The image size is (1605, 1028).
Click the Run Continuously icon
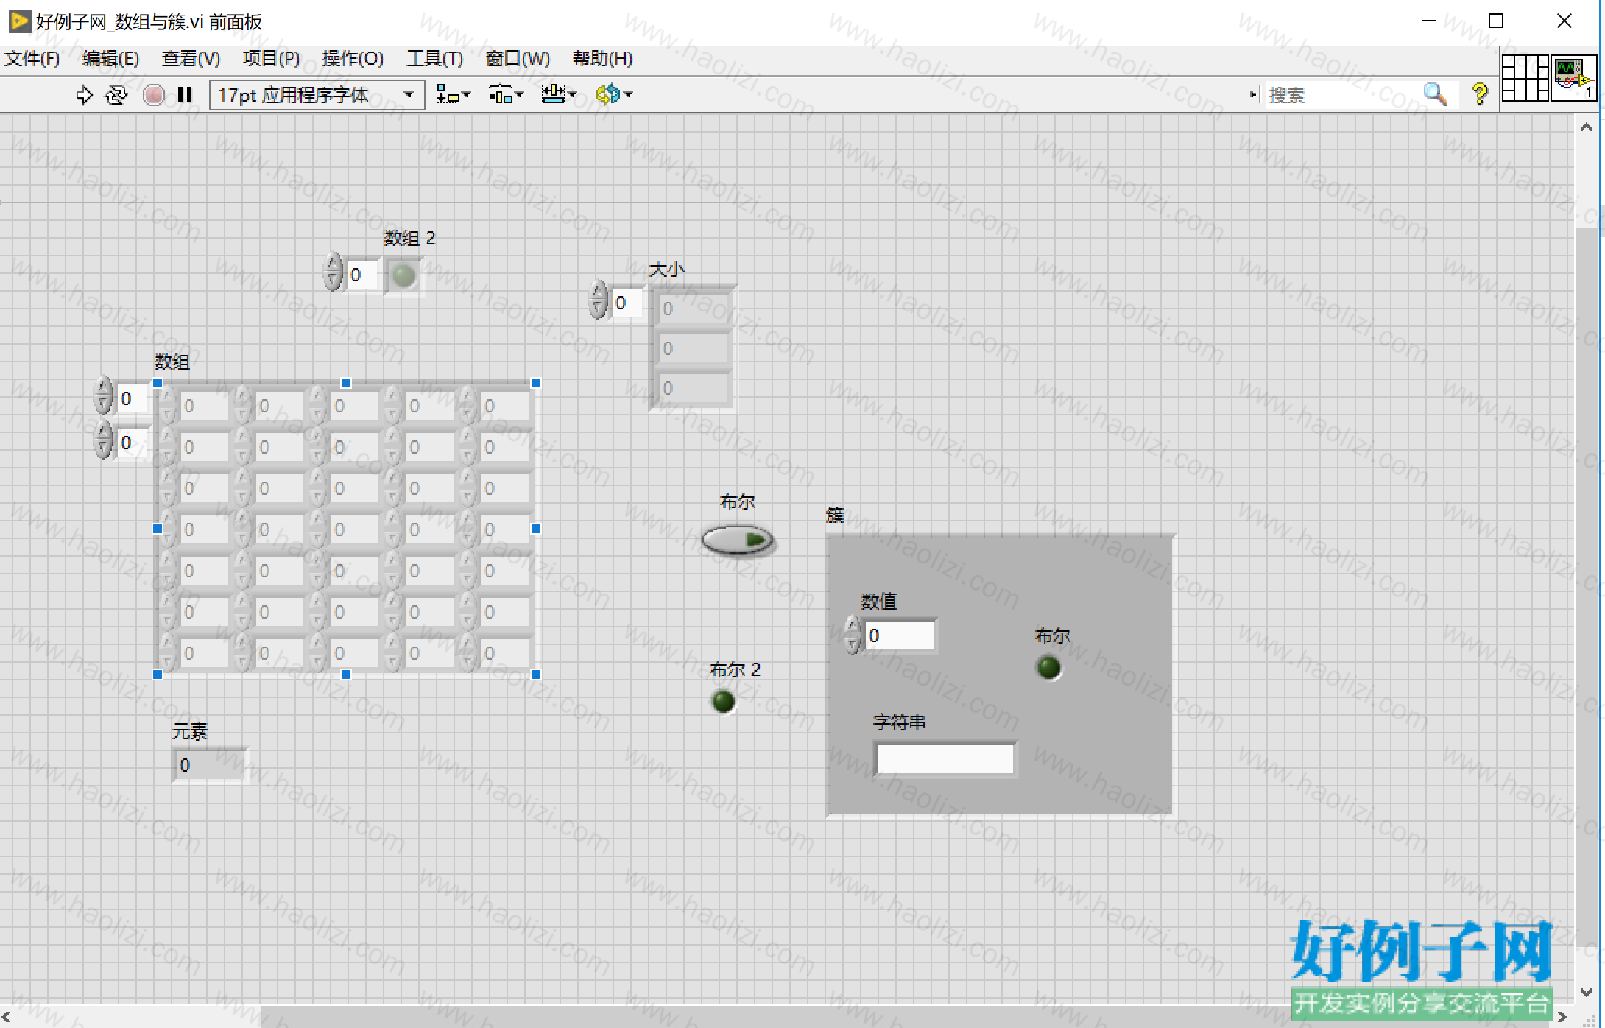(x=116, y=95)
